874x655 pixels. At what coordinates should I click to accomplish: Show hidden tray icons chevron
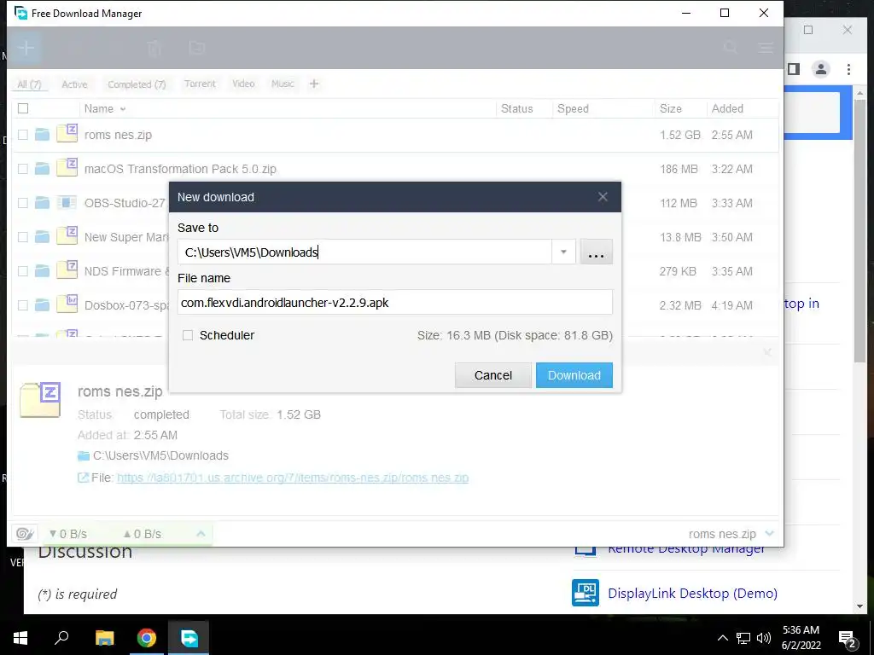point(722,638)
